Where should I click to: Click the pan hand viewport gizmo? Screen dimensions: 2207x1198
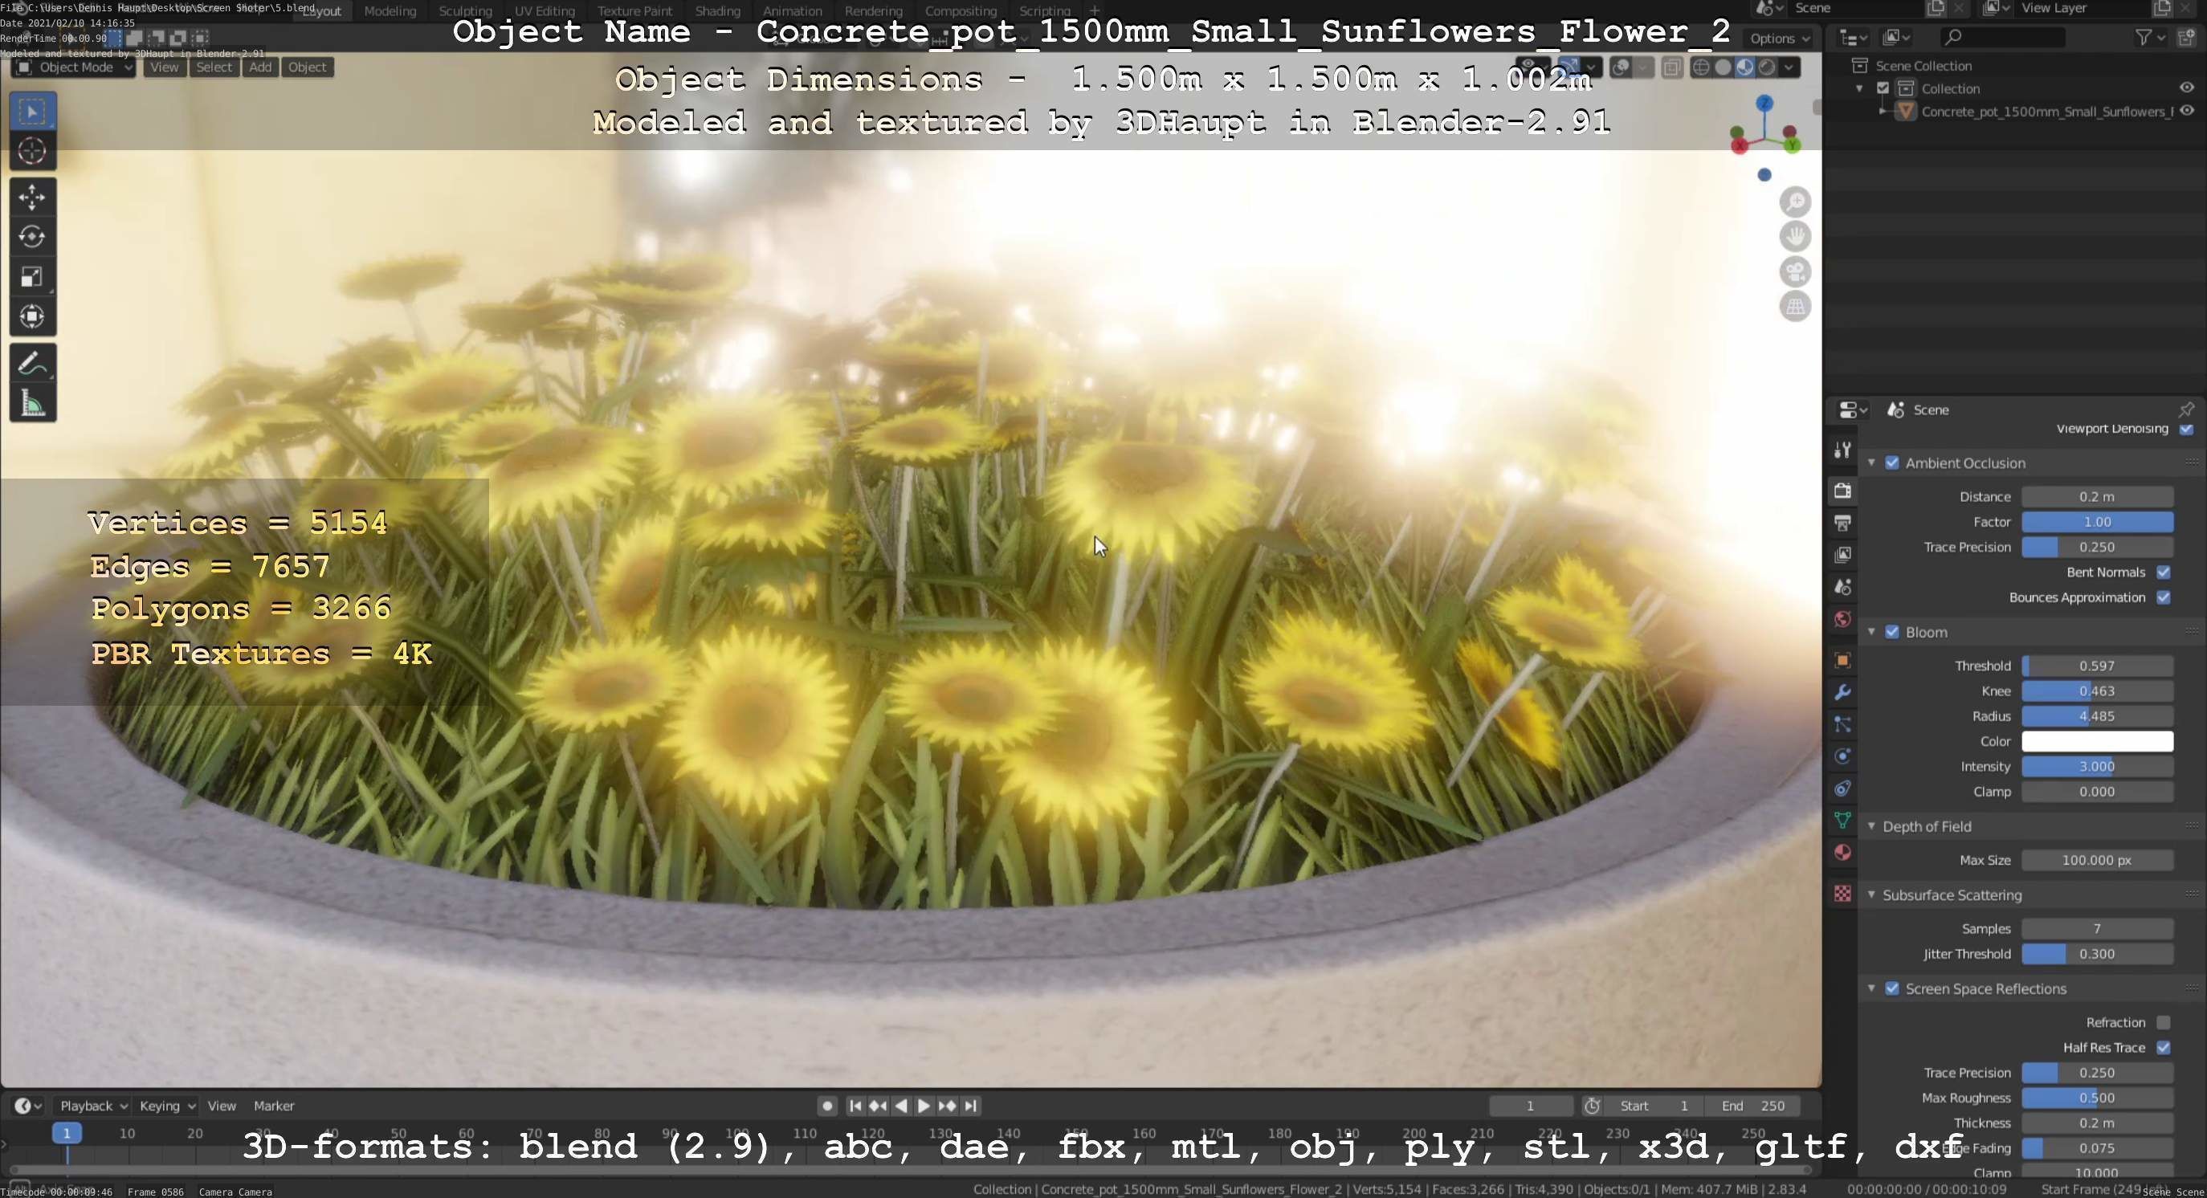click(x=1795, y=236)
